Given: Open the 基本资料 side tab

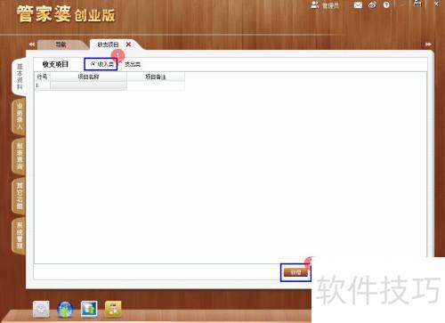Looking at the screenshot, I should (20, 77).
